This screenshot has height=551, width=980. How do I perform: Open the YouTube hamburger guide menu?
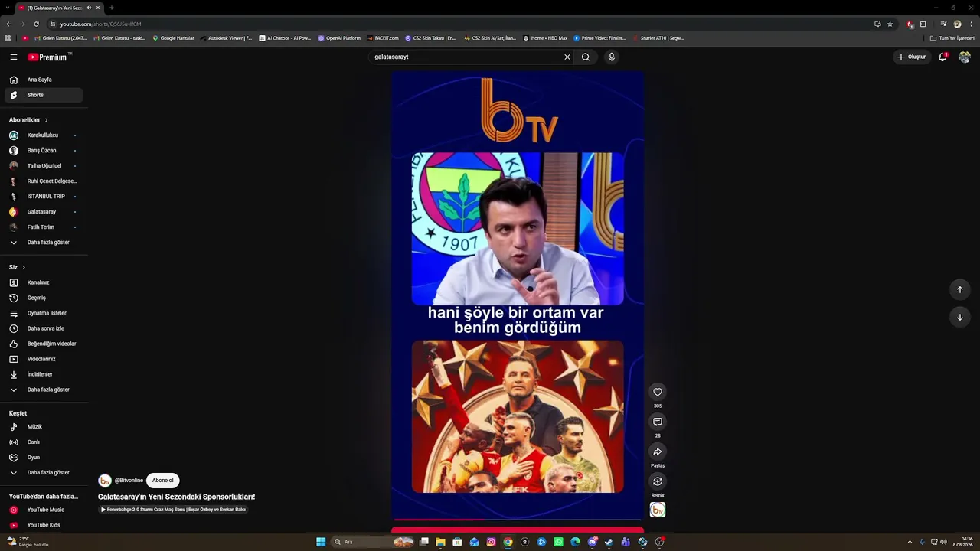click(x=13, y=57)
